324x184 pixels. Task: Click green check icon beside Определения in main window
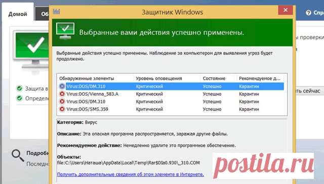19,98
